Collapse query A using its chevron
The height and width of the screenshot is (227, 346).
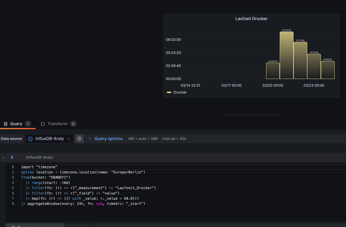point(3,157)
